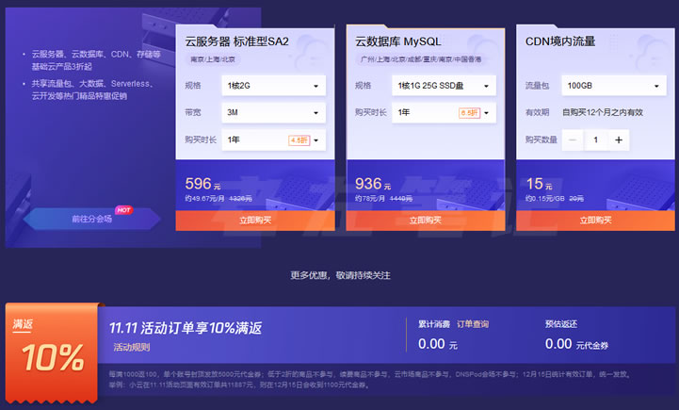
Task: Open the 带宽 dropdown showing 3M
Action: (273, 113)
